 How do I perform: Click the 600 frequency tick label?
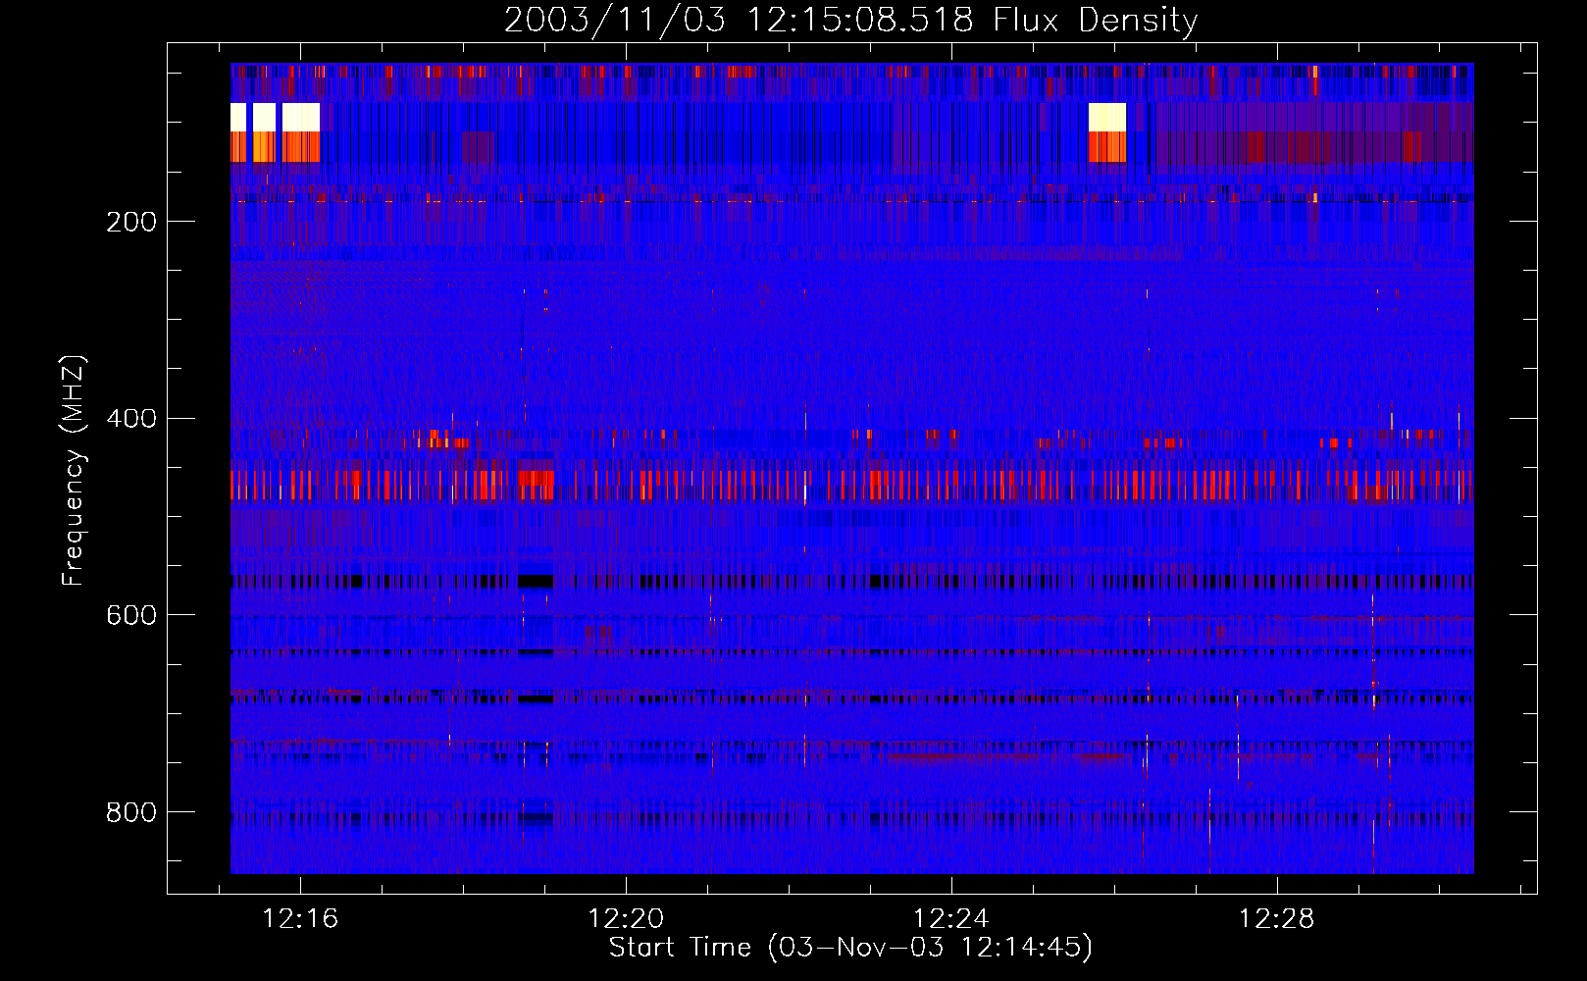[131, 615]
